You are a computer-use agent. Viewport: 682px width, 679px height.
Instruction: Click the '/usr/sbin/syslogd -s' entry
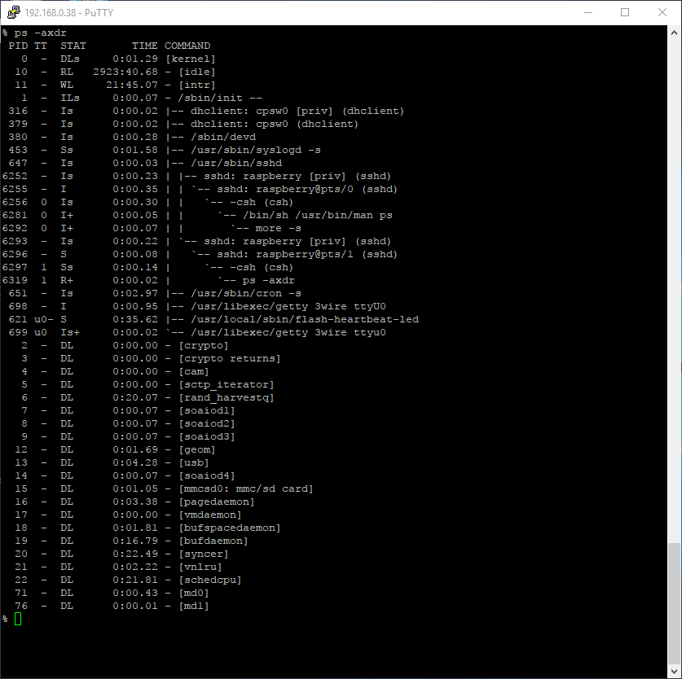pyautogui.click(x=256, y=150)
